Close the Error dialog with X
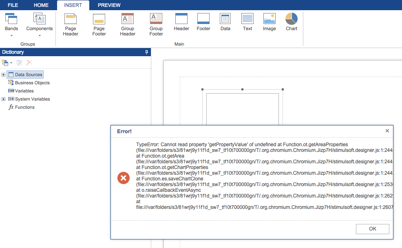Viewport: 402px width, 248px height. pos(387,131)
